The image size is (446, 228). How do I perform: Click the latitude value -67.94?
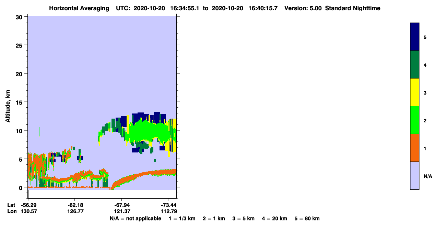click(x=121, y=205)
